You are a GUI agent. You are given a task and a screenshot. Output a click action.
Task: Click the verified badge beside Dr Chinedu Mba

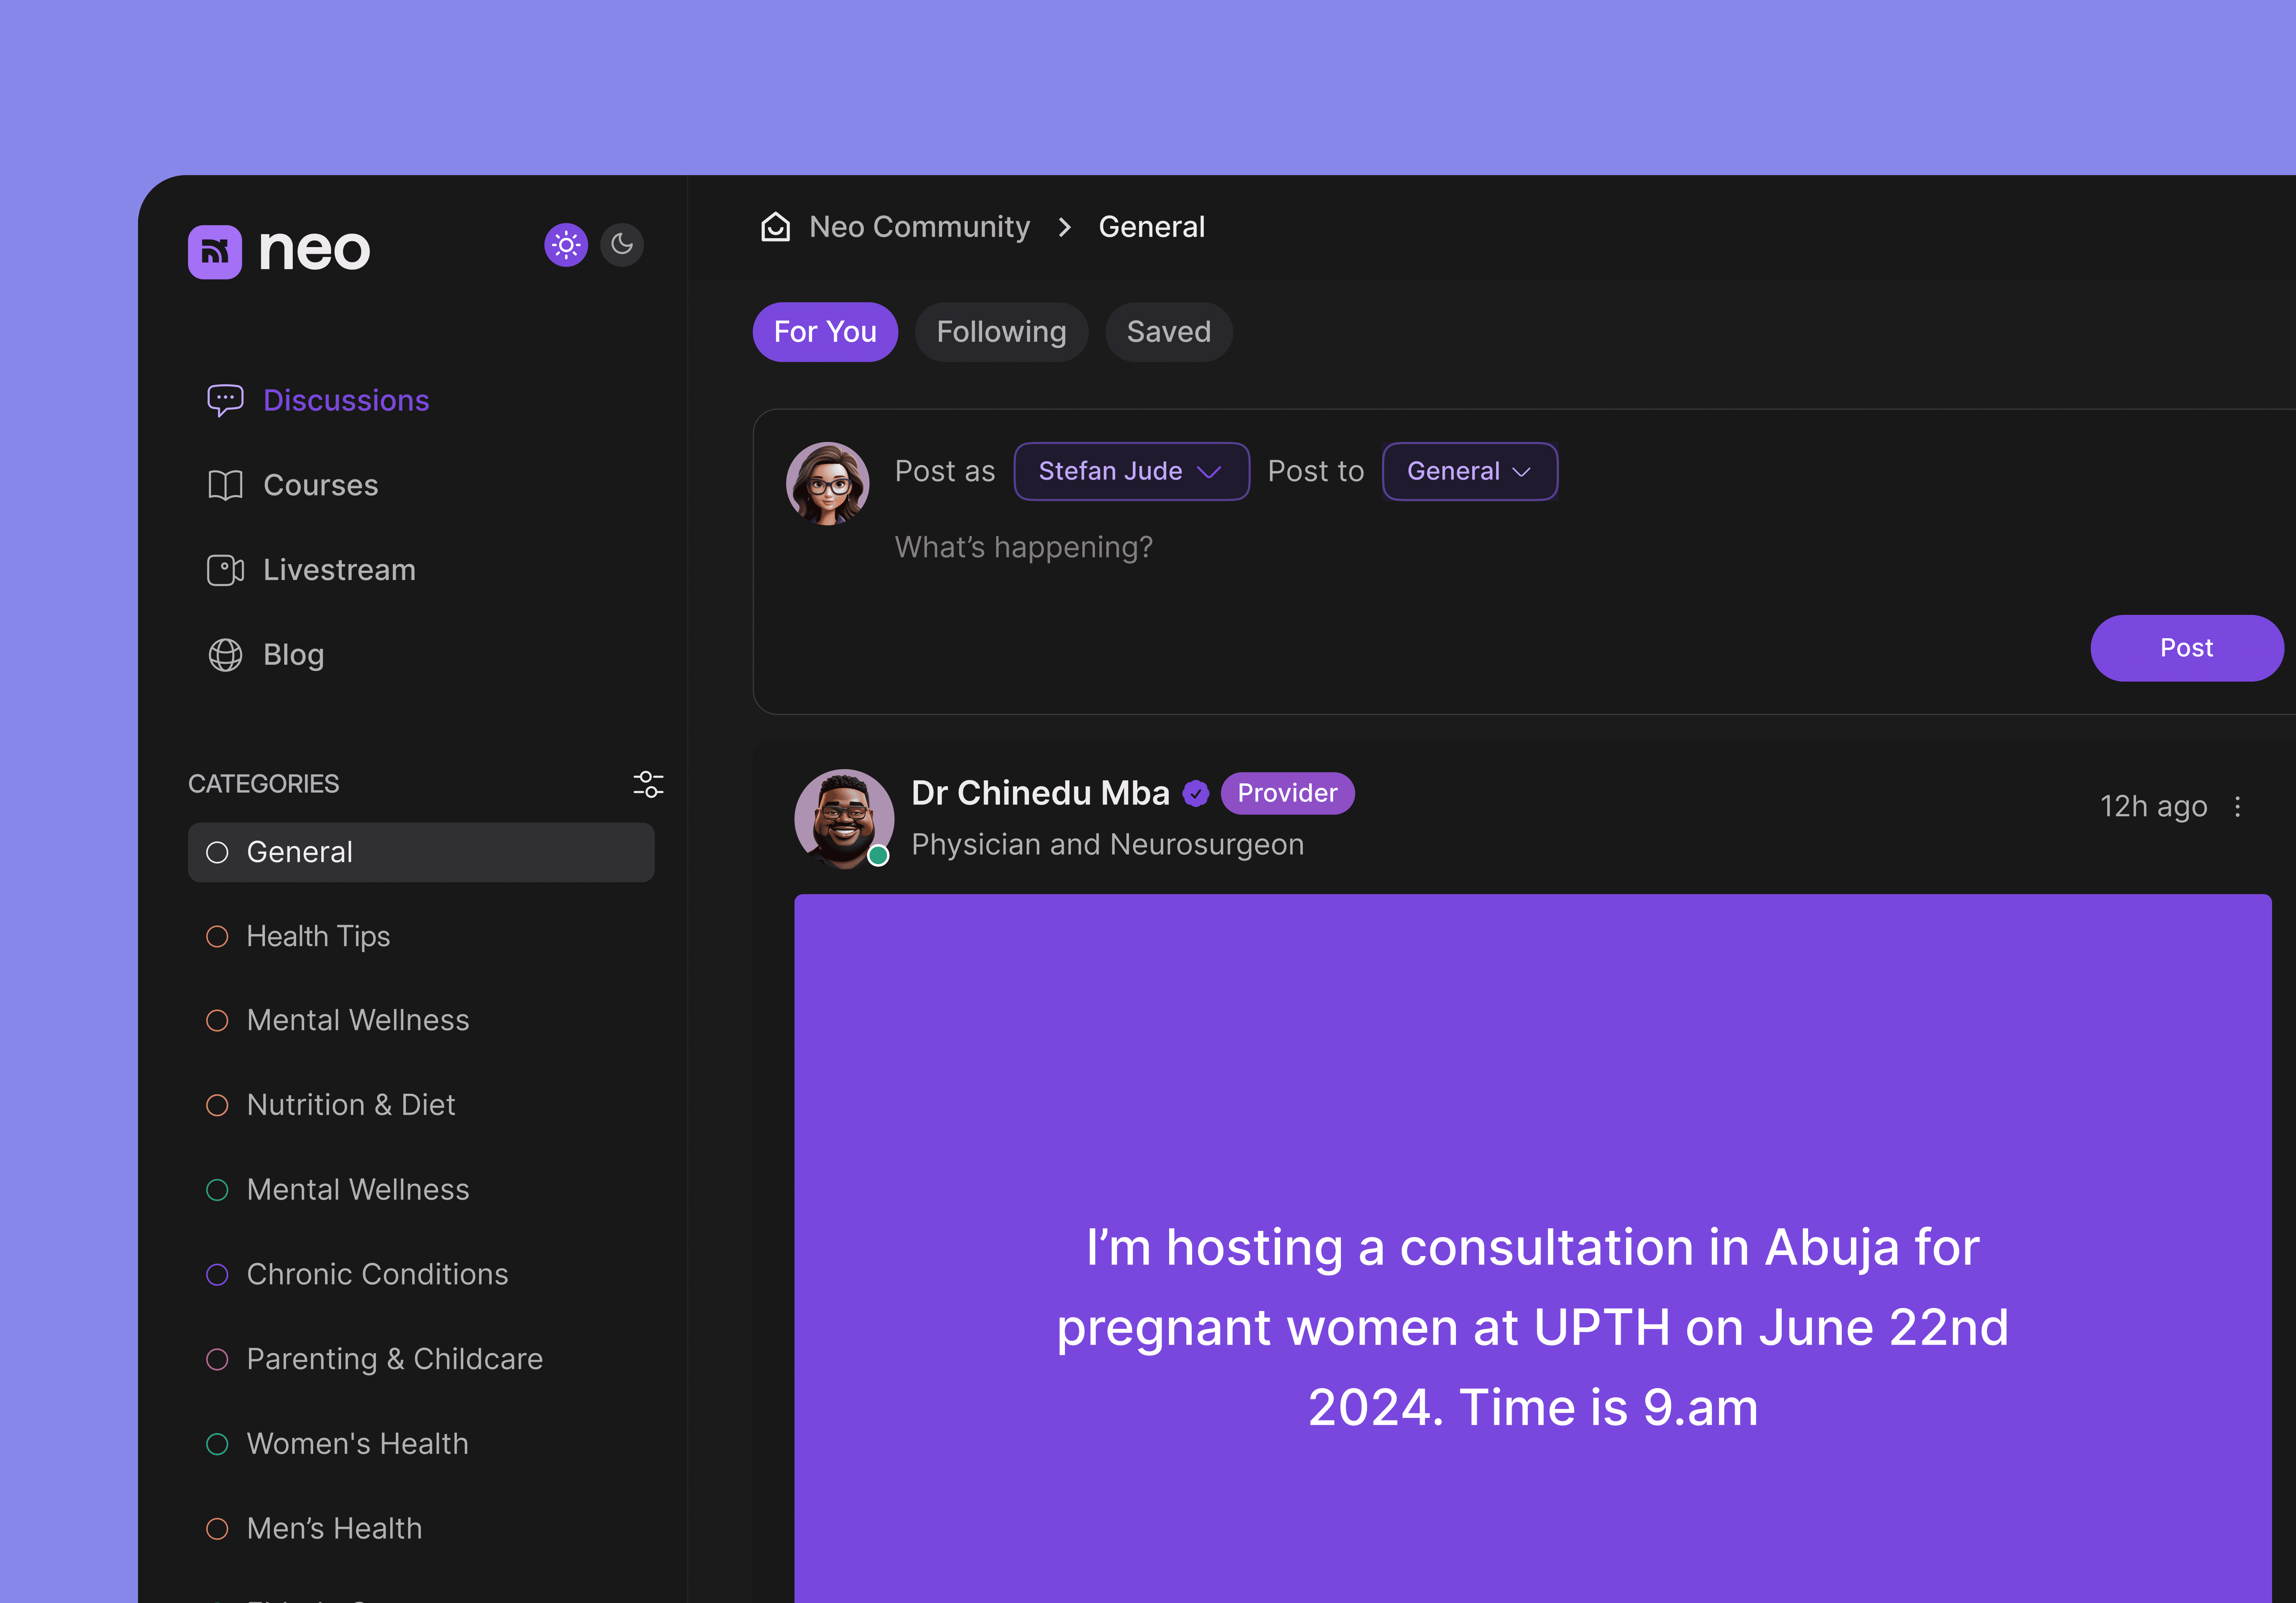point(1195,794)
